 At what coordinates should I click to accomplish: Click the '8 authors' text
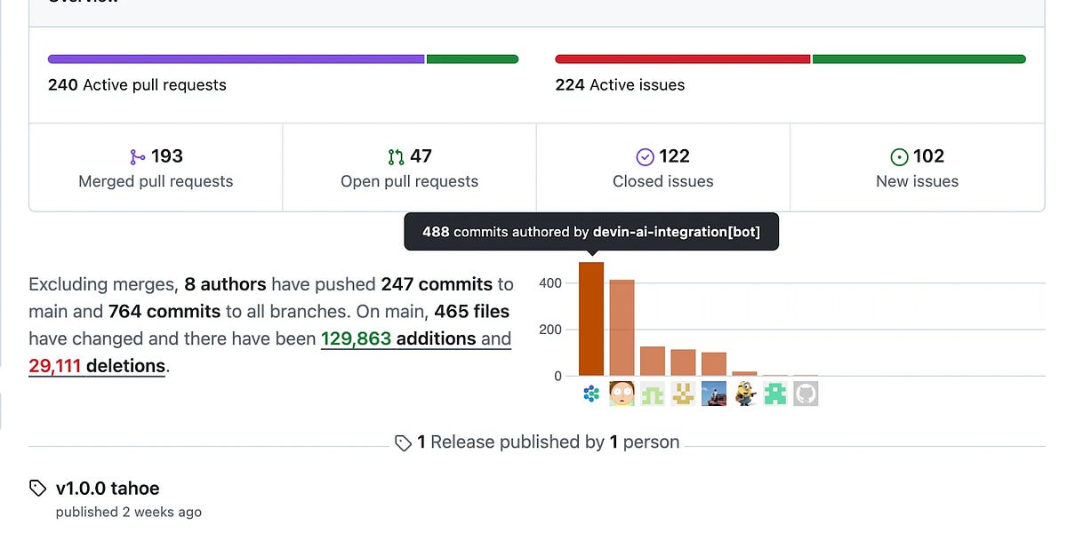coord(225,284)
